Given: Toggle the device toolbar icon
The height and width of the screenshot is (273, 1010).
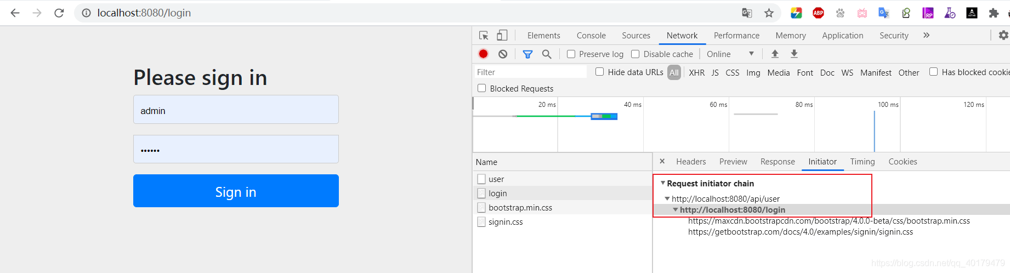Looking at the screenshot, I should click(x=502, y=36).
